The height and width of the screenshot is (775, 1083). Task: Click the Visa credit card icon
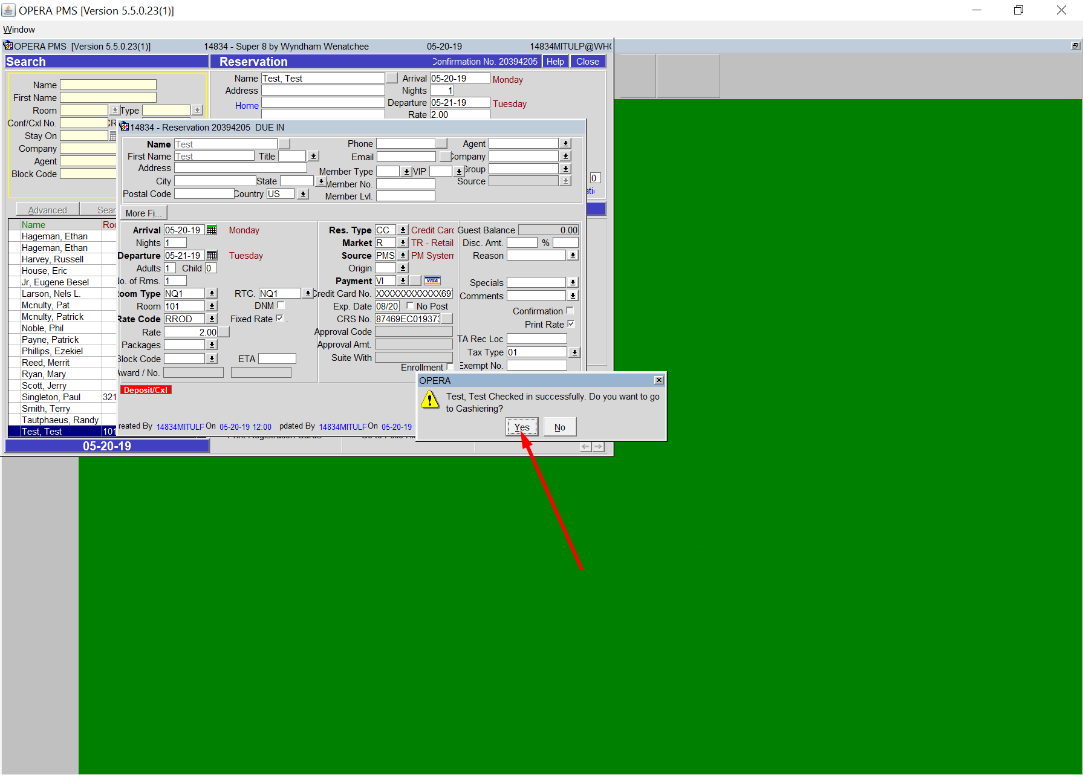click(432, 280)
